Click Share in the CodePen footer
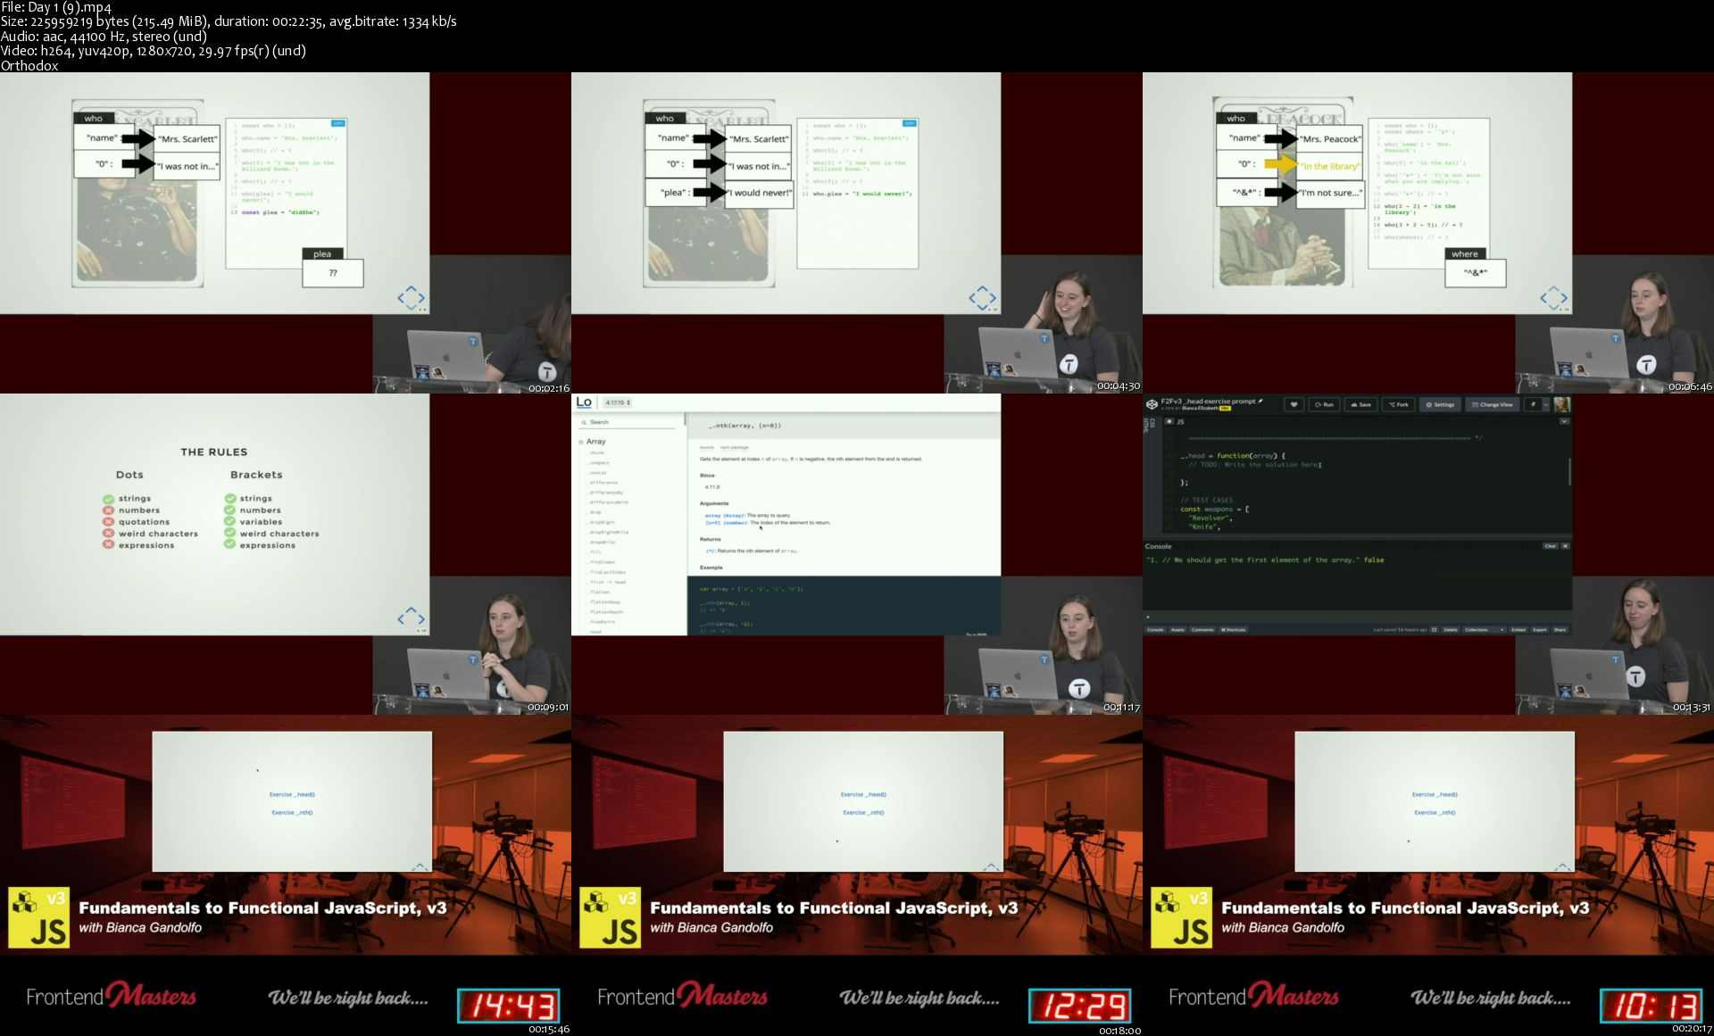Image resolution: width=1714 pixels, height=1036 pixels. point(1560,630)
